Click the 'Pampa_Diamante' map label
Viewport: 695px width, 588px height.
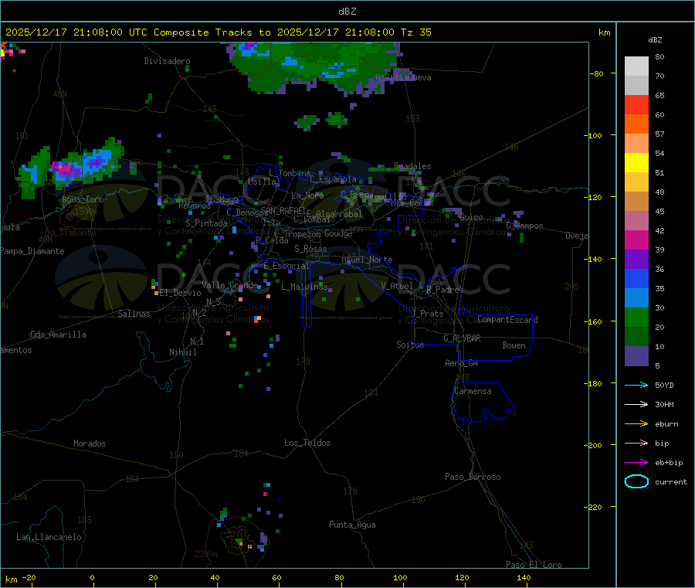coord(32,251)
